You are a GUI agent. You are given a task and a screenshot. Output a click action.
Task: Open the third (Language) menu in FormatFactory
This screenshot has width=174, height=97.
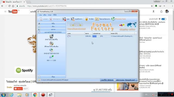[x=50, y=15]
